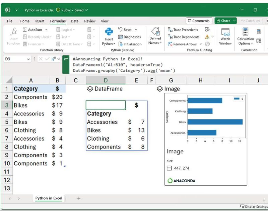Open the Recently Used functions icon
Viewport: 268px width, 211px height.
[25, 37]
